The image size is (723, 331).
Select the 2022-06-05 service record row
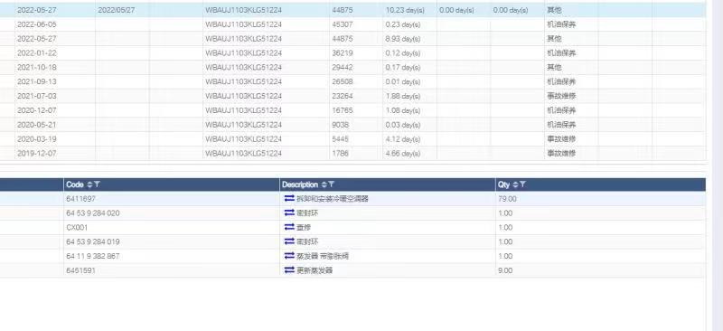[x=352, y=24]
